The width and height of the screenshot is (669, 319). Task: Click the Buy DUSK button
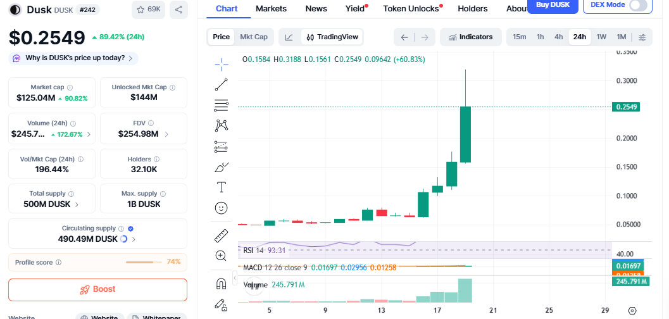tap(553, 5)
